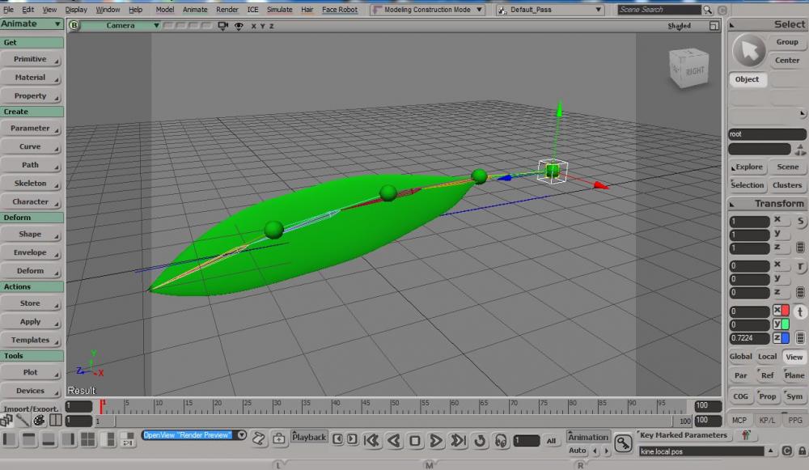Screen dimensions: 809x470
Task: Click the translate Z value field 0.7224
Action: [x=749, y=338]
